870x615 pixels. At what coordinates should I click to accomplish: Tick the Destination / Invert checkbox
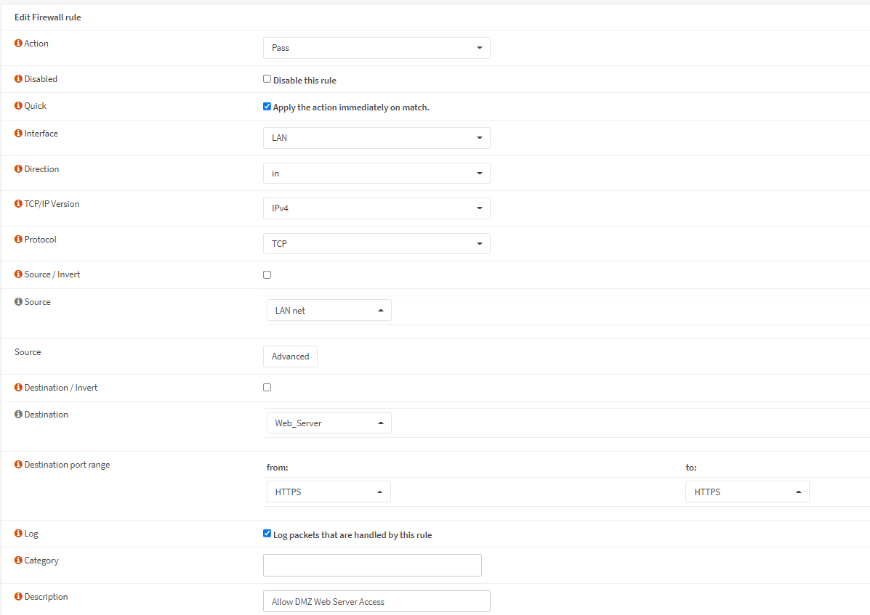point(267,387)
